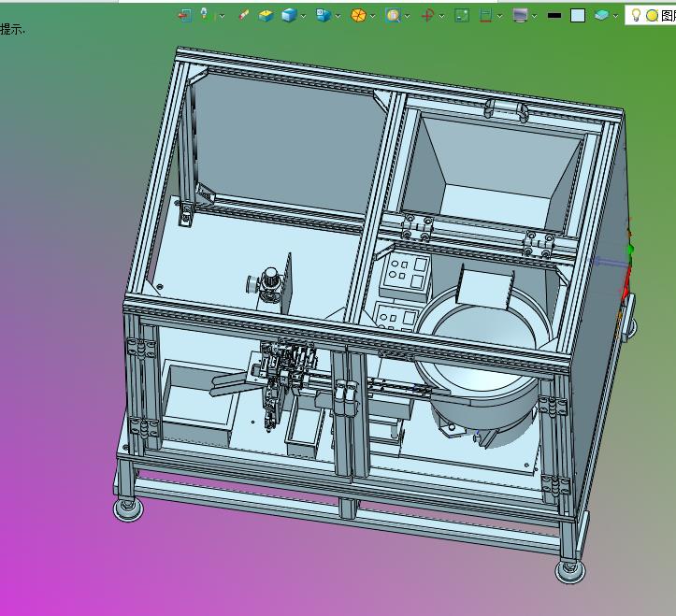Click the spotlight lamp icon in toolbar

tap(205, 15)
